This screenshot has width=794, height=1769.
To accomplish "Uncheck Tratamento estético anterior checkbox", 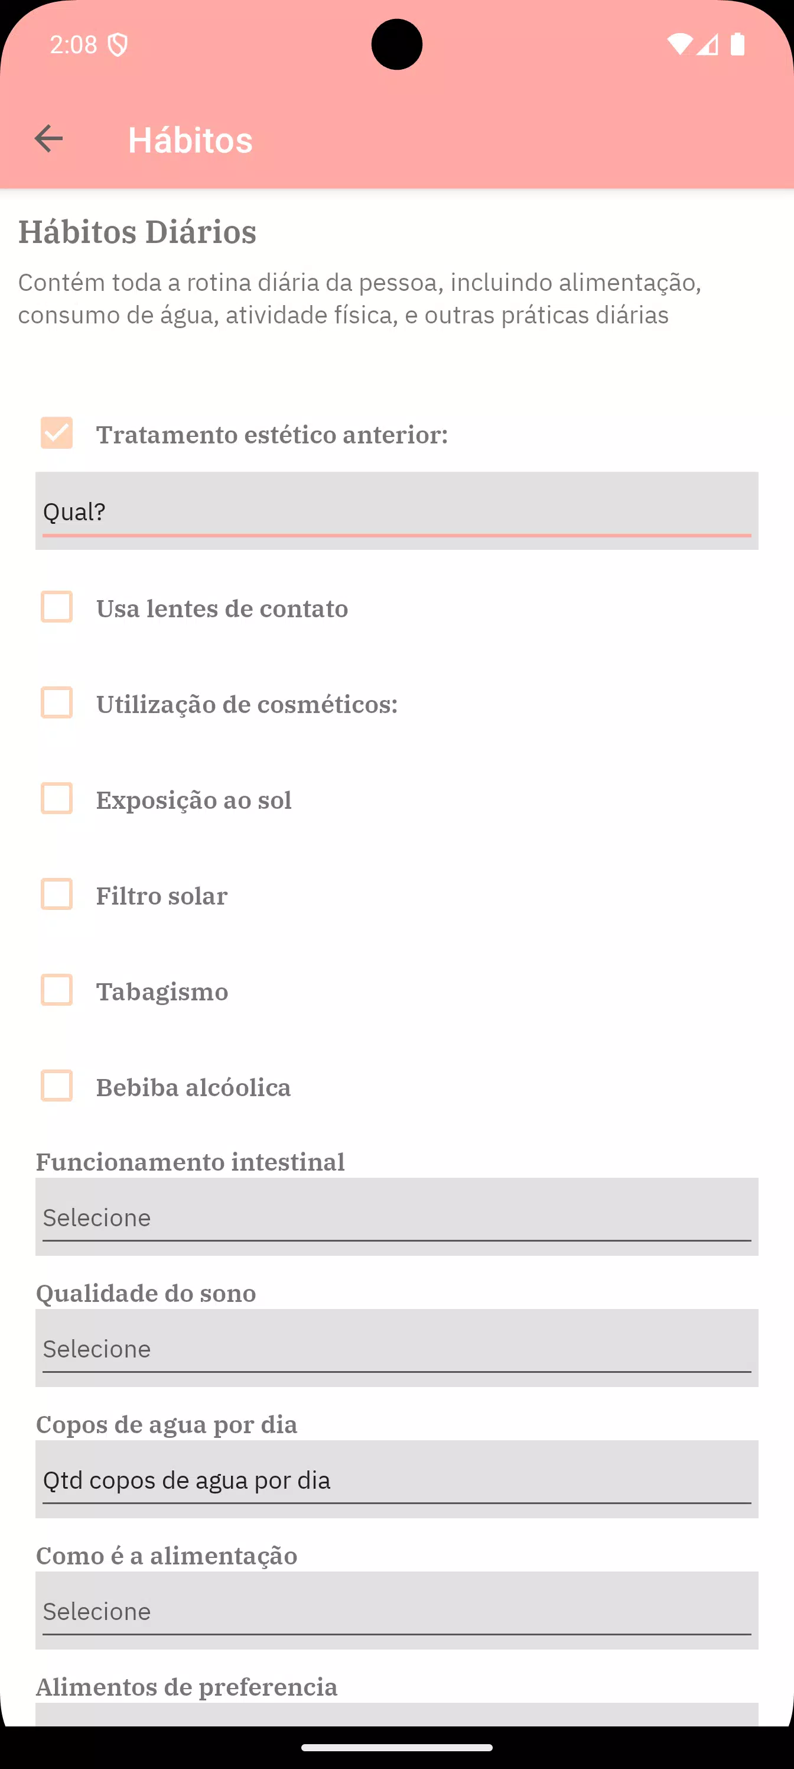I will click(56, 433).
